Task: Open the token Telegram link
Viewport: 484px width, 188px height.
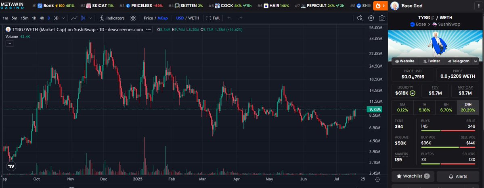Action: (459, 61)
